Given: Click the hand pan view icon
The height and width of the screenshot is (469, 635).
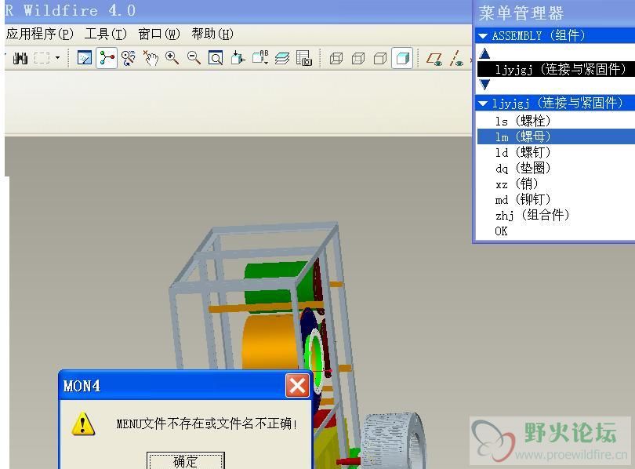Looking at the screenshot, I should 151,58.
